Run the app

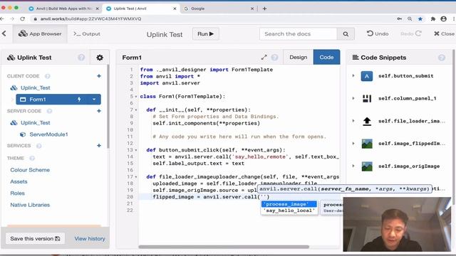coord(206,34)
